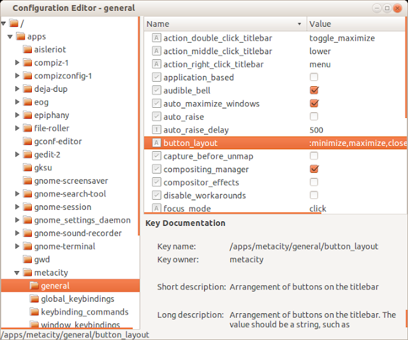Click the boolean-type icon beside compositing_manager
The image size is (408, 340).
[157, 170]
